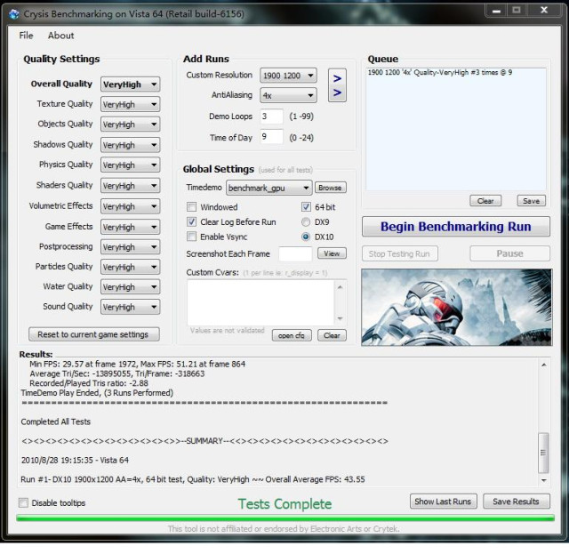Click Results scrollbar up arrow
The image size is (569, 554).
click(543, 365)
